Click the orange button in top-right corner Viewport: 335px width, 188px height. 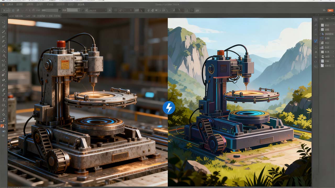coord(331,10)
